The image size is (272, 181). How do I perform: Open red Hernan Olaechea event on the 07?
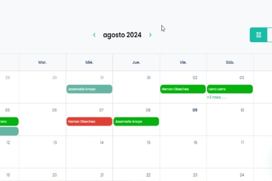tap(89, 122)
